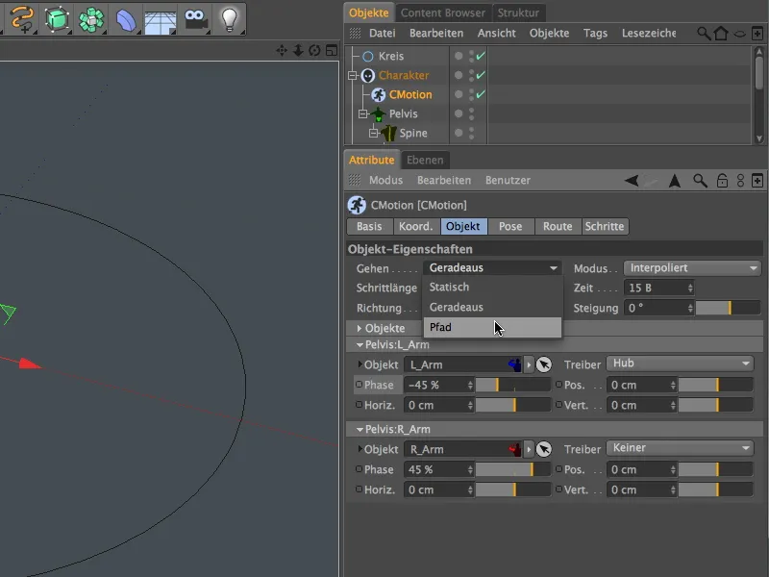
Task: Toggle L_Arm Horiz. keyframe circle
Action: coord(359,405)
